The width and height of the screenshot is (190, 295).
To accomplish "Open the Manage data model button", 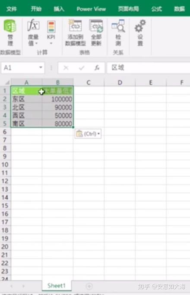I will click(x=10, y=32).
